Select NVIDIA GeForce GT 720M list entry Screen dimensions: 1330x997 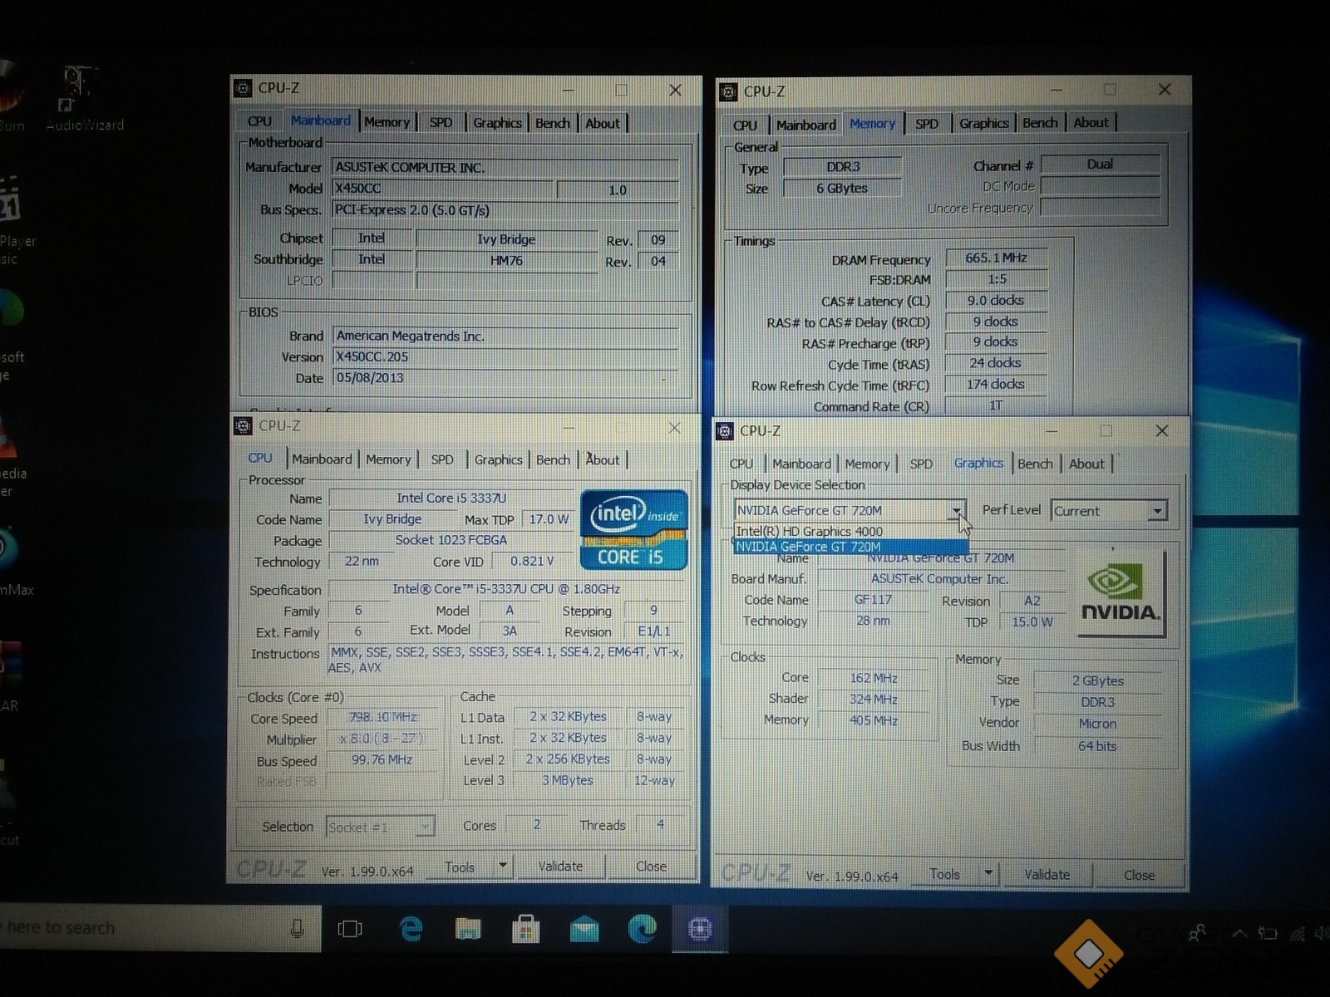[850, 547]
